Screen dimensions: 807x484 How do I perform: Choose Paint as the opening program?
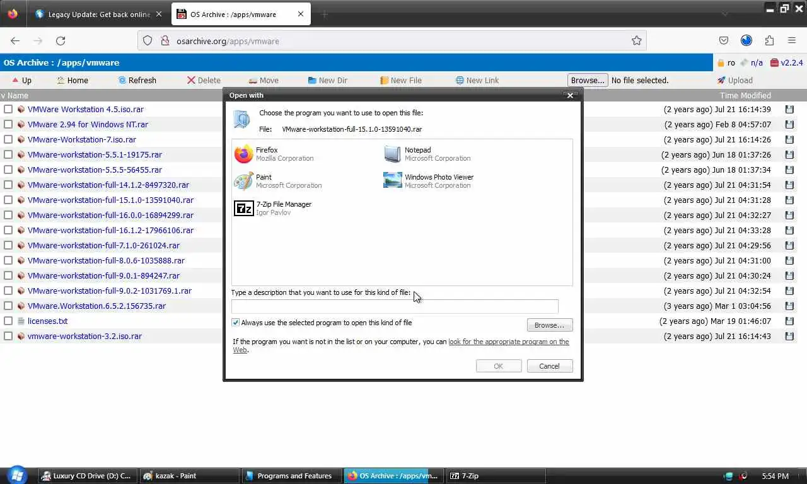click(278, 181)
